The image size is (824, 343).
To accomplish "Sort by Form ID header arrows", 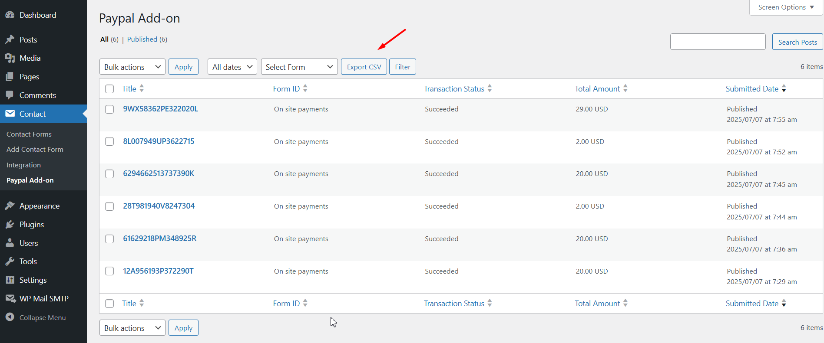I will tap(305, 88).
